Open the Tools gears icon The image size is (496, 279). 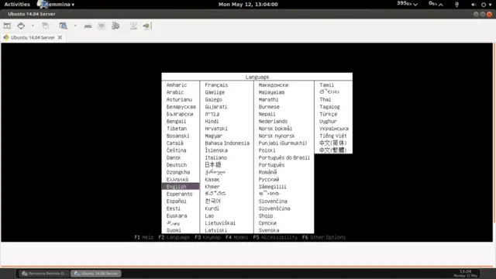pos(115,26)
